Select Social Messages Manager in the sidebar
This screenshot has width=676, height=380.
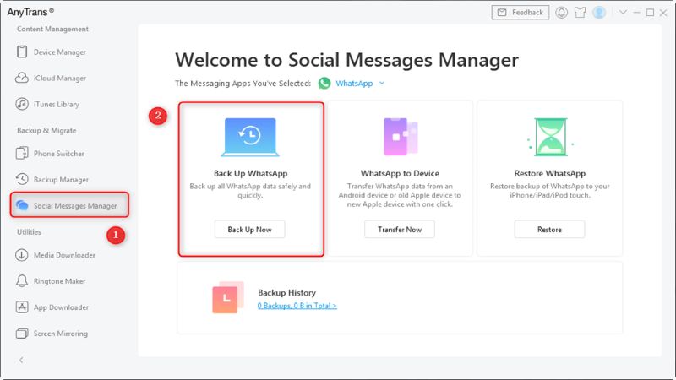[69, 205]
